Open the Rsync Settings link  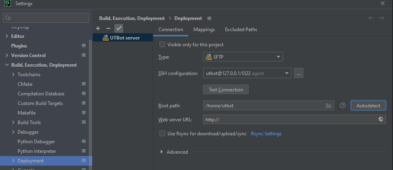click(266, 134)
